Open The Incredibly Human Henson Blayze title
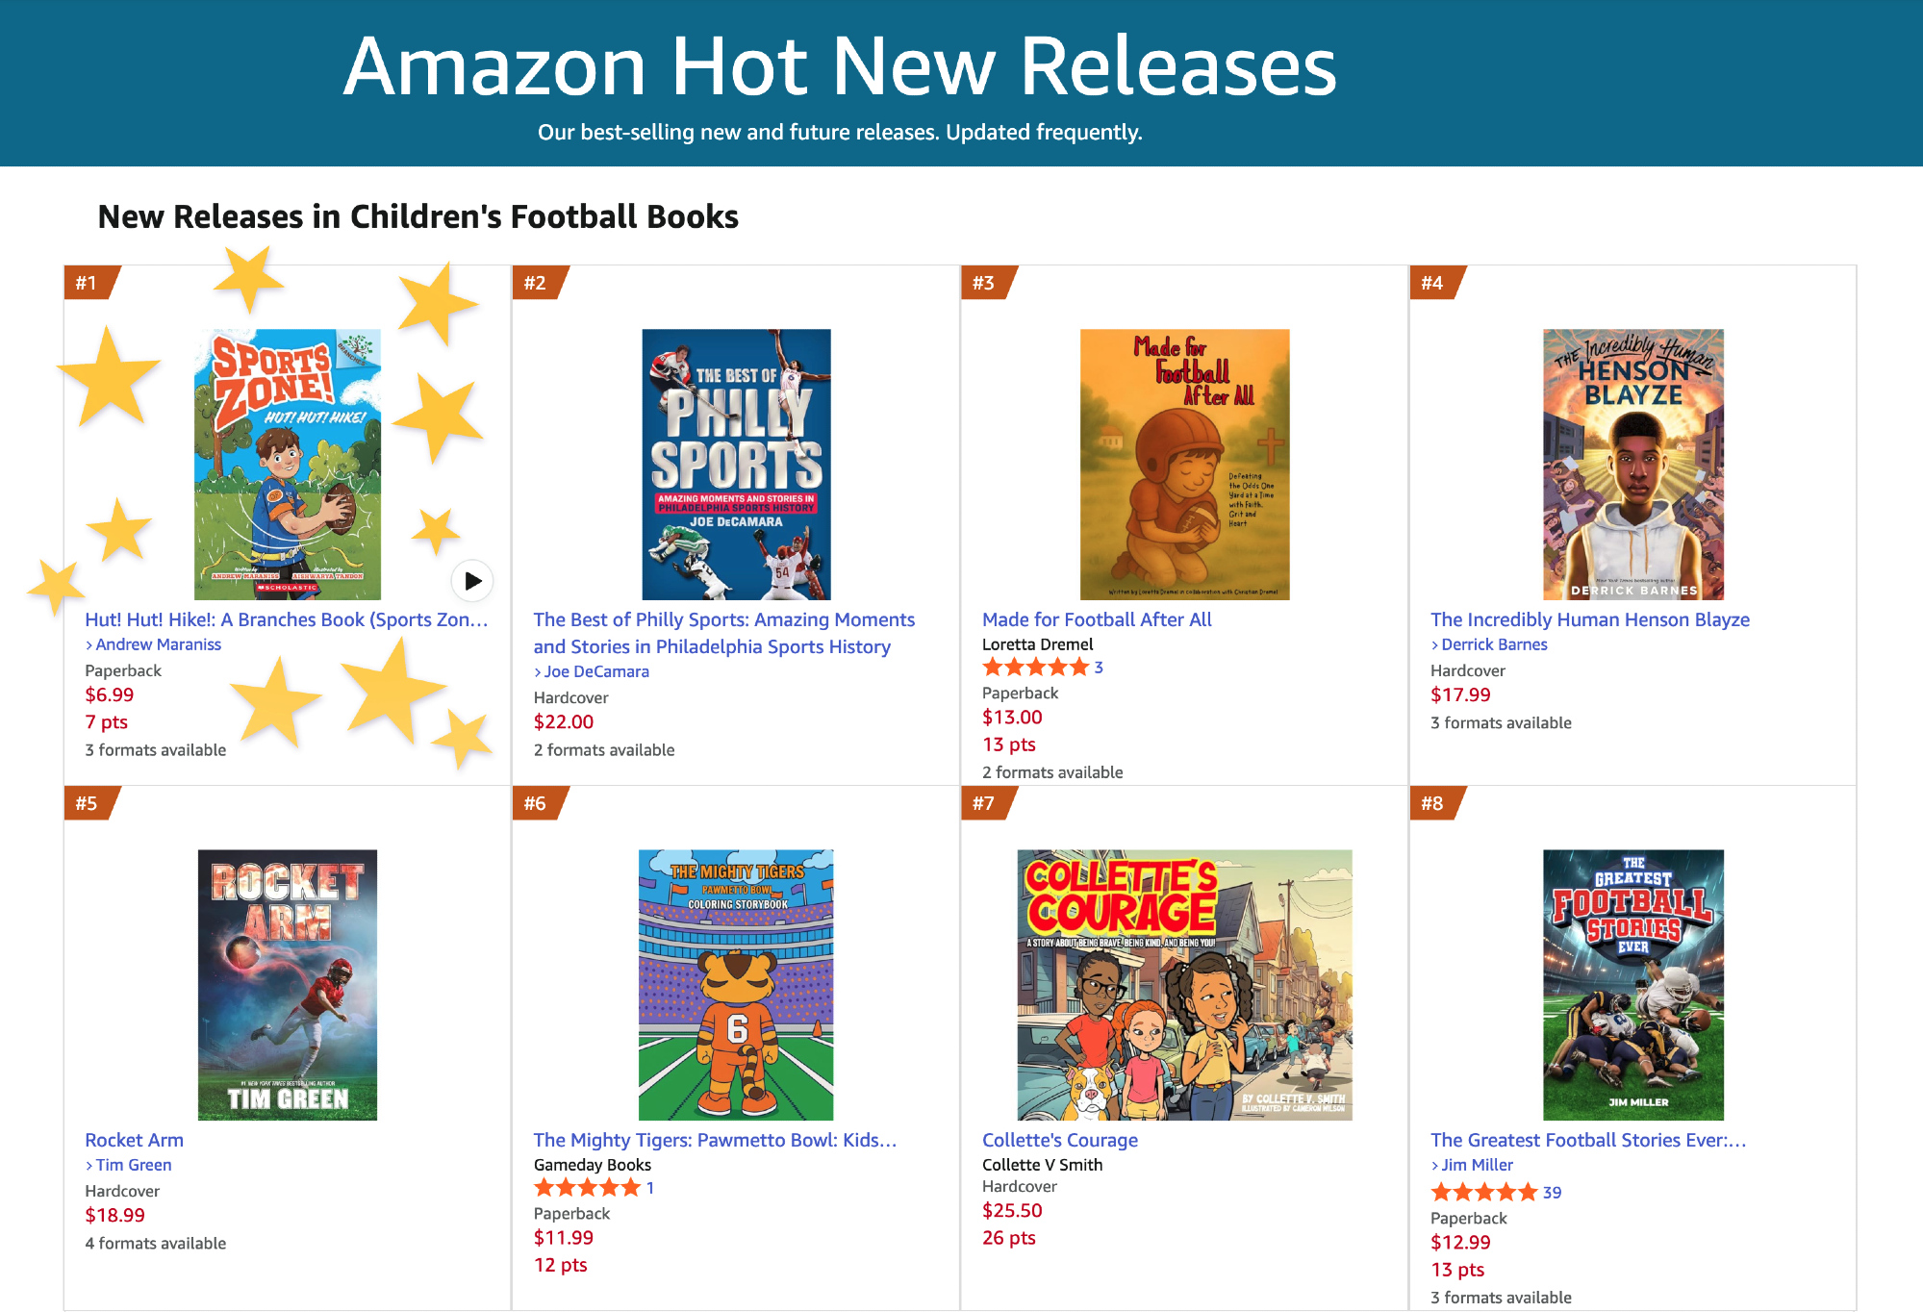 [x=1589, y=619]
